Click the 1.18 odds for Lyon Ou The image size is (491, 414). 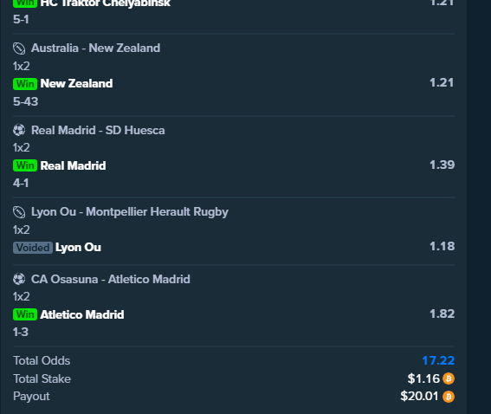pos(442,247)
